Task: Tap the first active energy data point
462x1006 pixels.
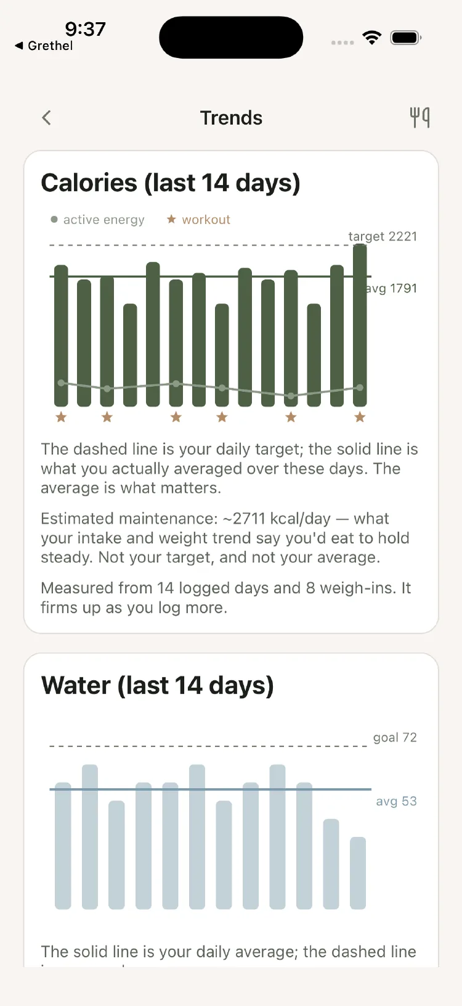Action: [x=61, y=383]
